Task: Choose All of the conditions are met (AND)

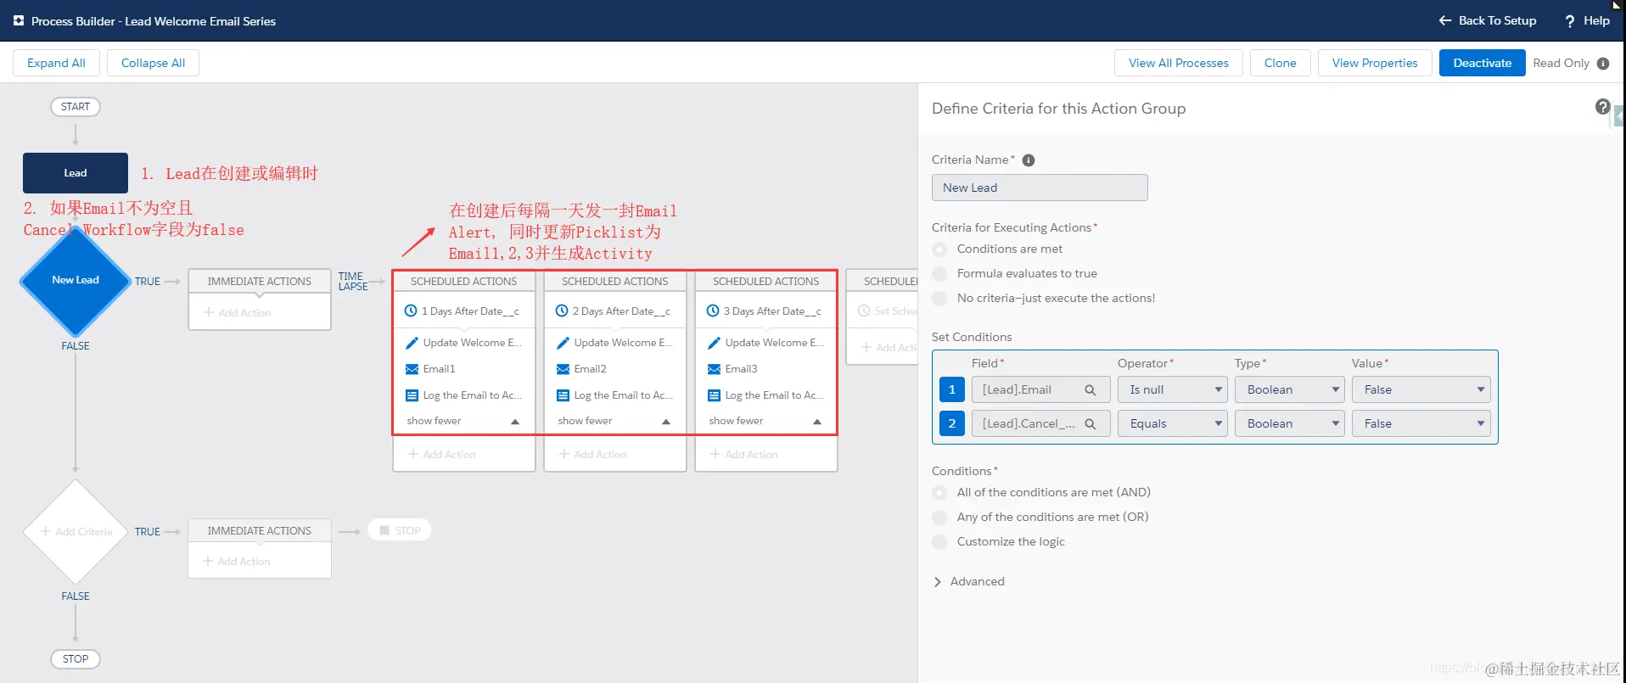Action: [x=939, y=493]
